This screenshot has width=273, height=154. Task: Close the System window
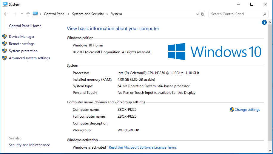point(265,4)
